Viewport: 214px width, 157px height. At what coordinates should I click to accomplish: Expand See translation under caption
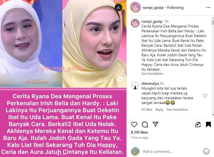[152, 73]
